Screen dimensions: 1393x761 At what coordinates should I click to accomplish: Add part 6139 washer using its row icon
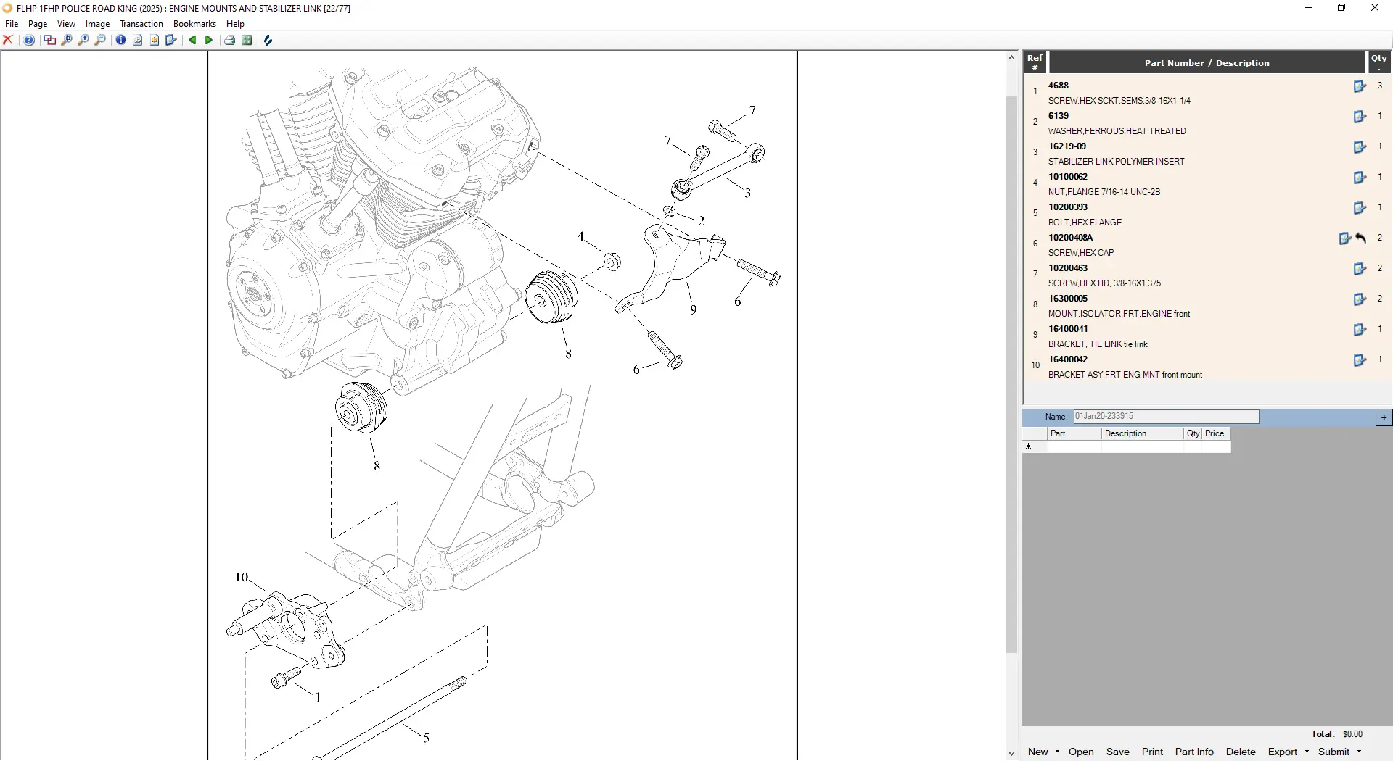pos(1360,117)
